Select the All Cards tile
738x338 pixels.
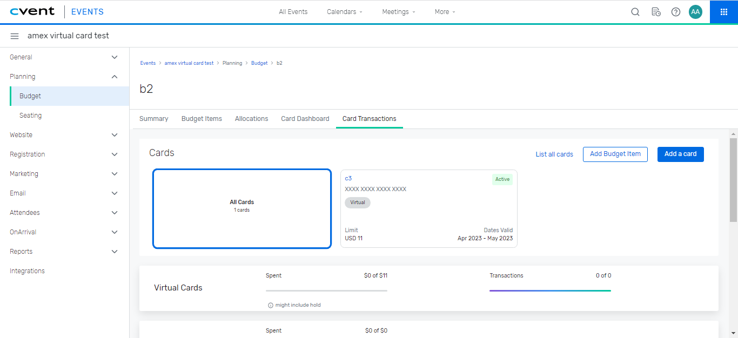(x=241, y=208)
